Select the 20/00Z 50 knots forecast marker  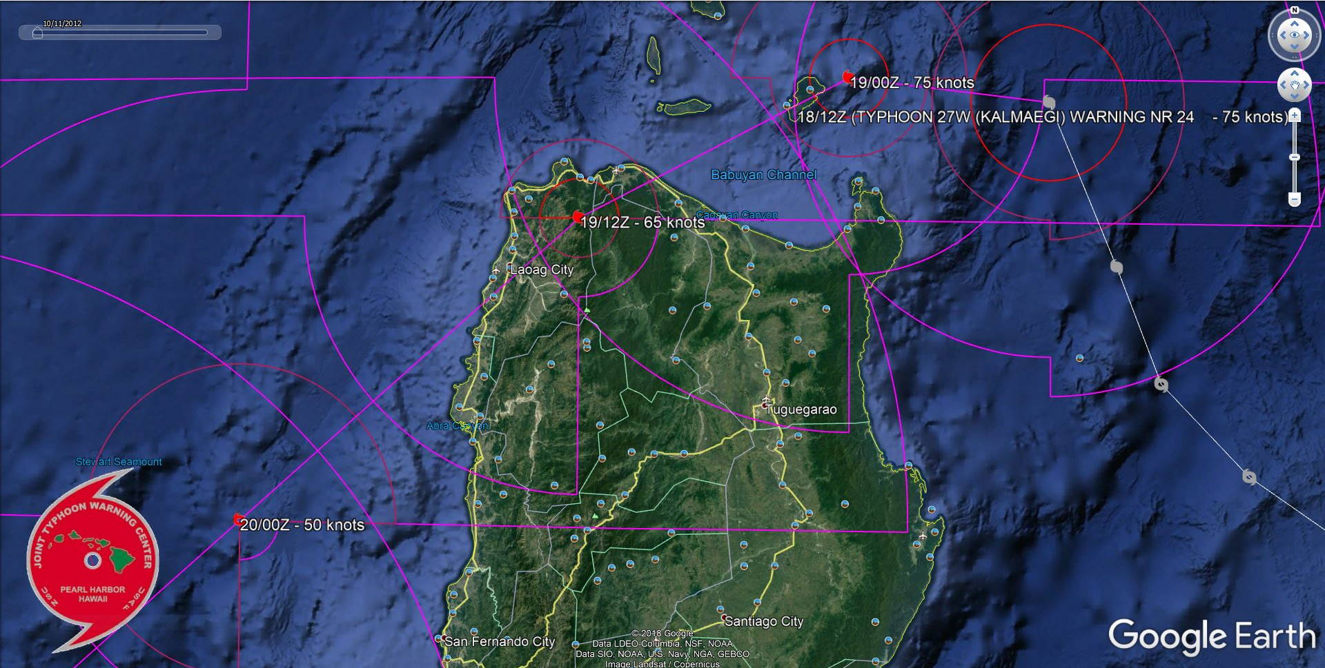tap(239, 520)
